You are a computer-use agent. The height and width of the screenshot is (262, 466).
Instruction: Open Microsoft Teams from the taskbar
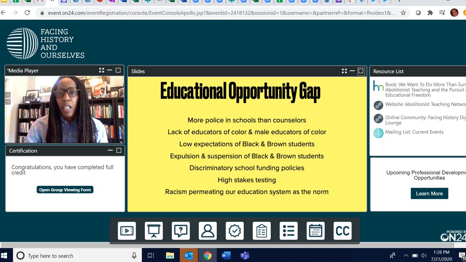pos(245,255)
